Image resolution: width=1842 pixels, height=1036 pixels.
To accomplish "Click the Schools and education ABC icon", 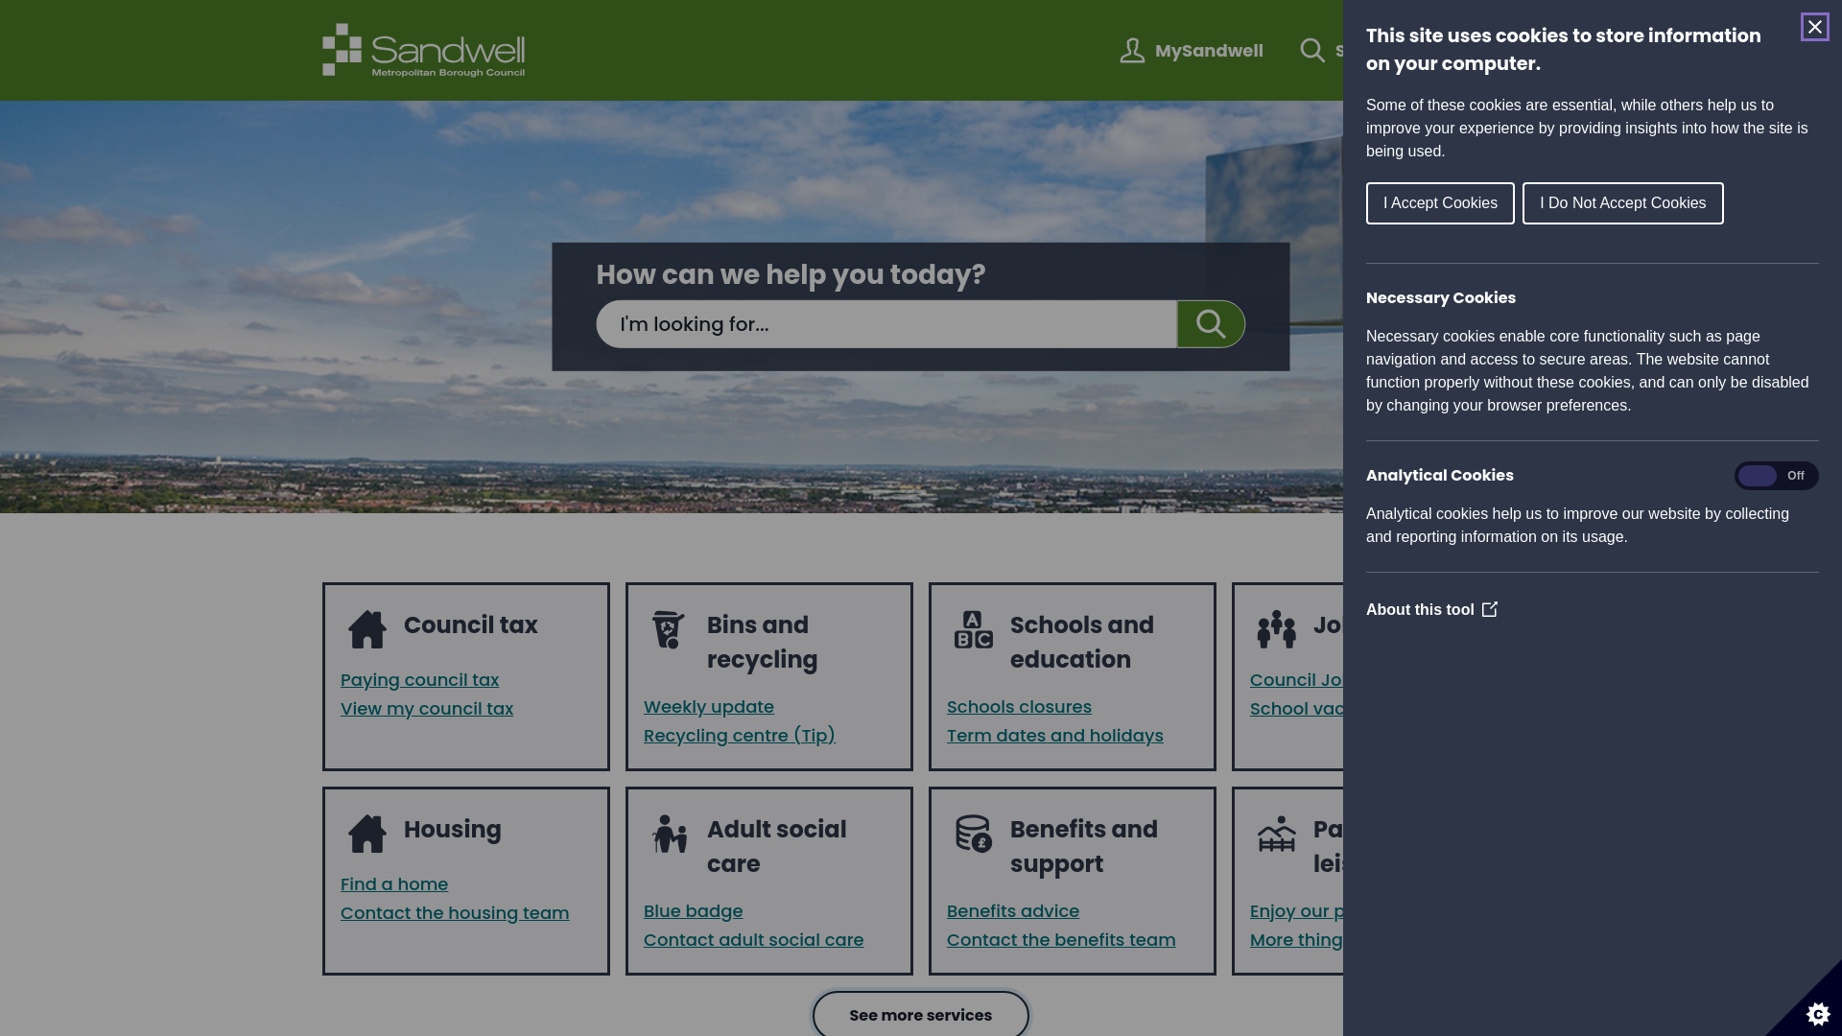I will [973, 629].
